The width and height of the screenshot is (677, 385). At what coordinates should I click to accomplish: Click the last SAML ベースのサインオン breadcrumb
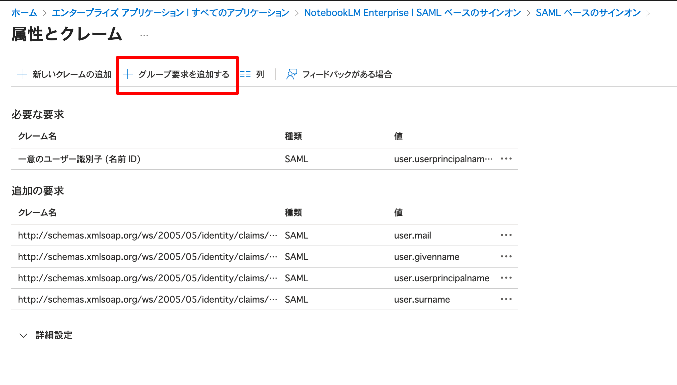click(588, 13)
